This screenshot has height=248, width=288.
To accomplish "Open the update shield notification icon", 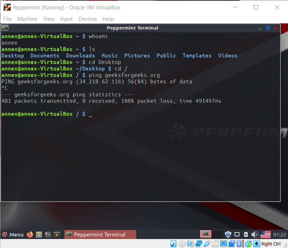I will pyautogui.click(x=228, y=234).
